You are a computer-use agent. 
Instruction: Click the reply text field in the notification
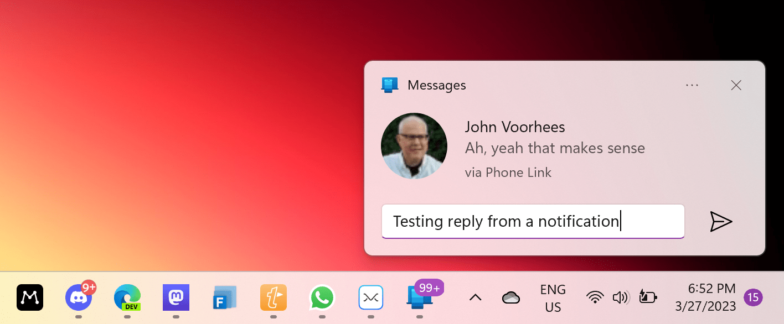[533, 221]
